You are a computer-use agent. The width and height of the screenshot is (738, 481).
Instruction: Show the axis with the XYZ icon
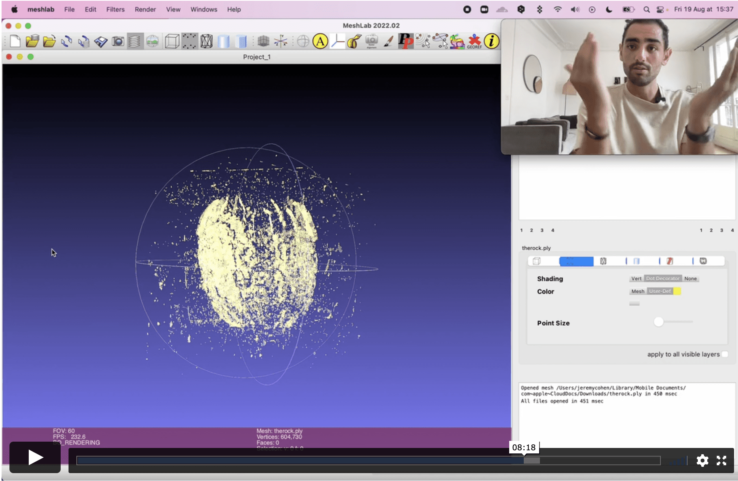click(x=281, y=41)
